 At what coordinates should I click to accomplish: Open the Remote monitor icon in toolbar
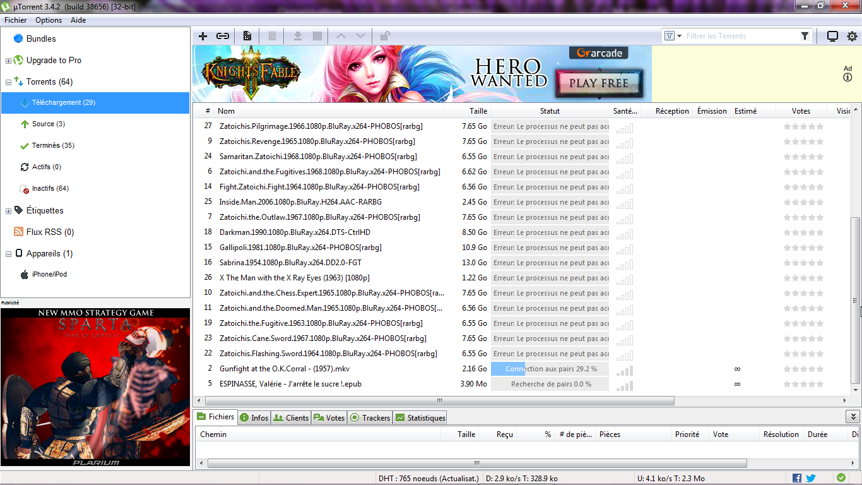click(832, 36)
